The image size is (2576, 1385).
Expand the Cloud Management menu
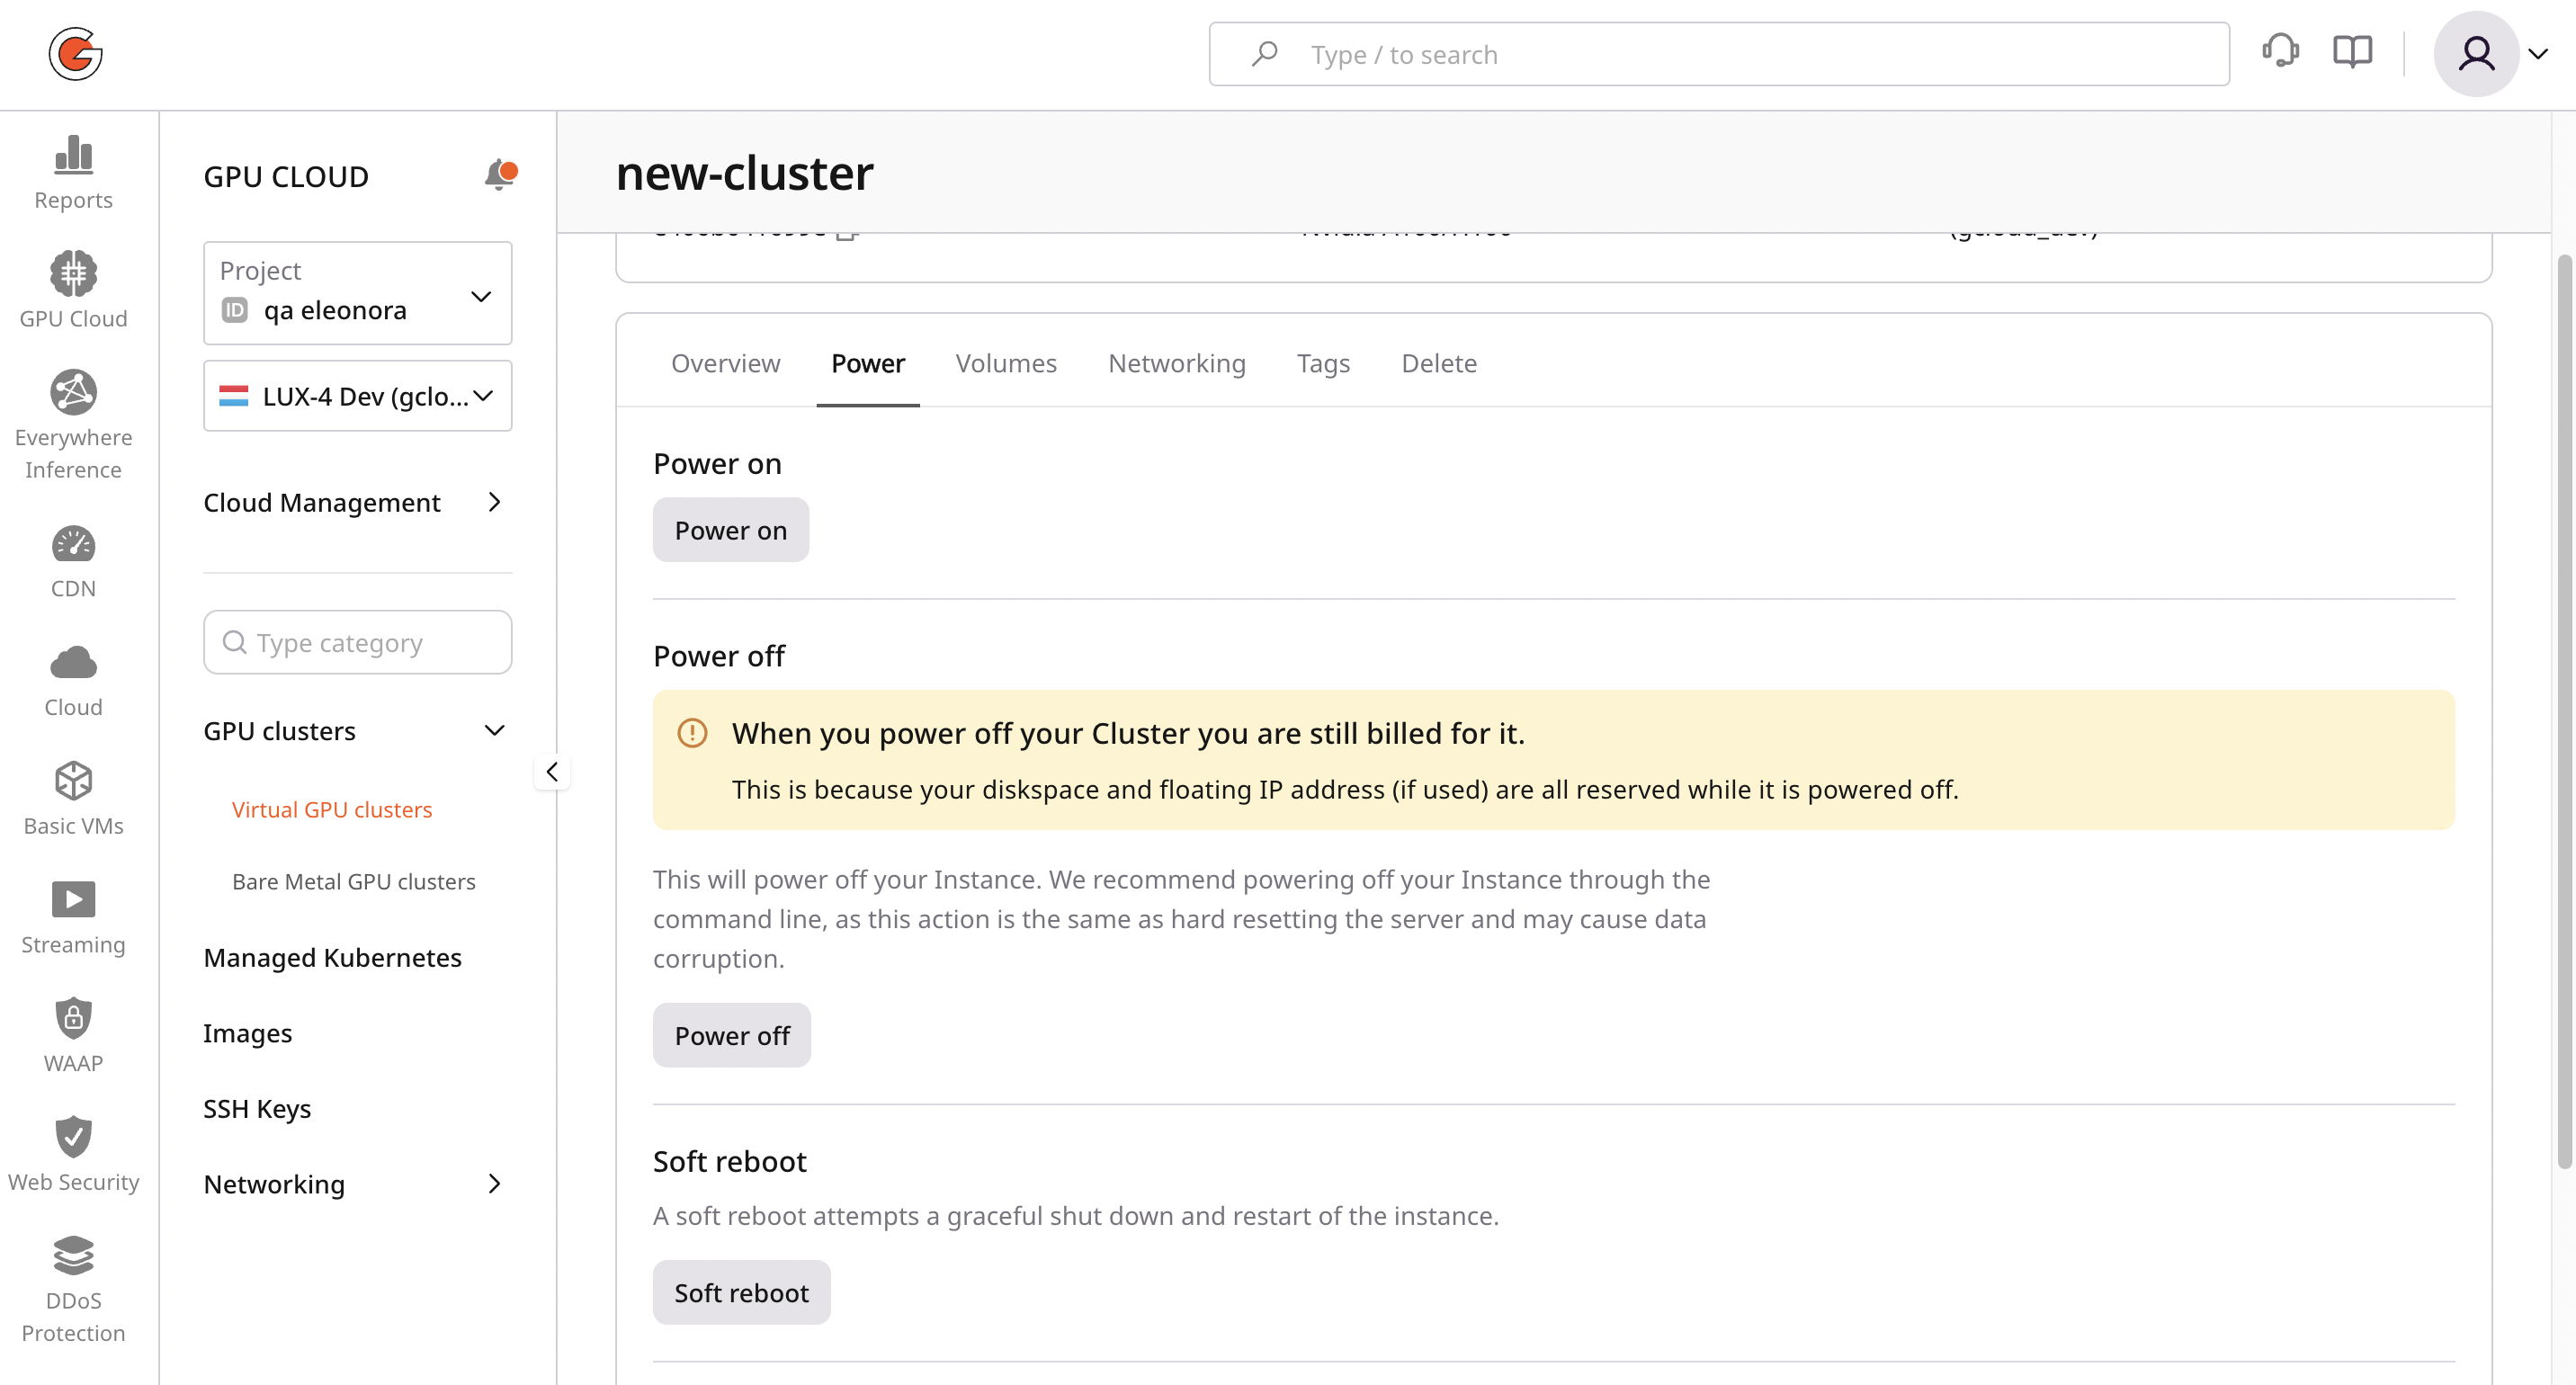point(494,502)
